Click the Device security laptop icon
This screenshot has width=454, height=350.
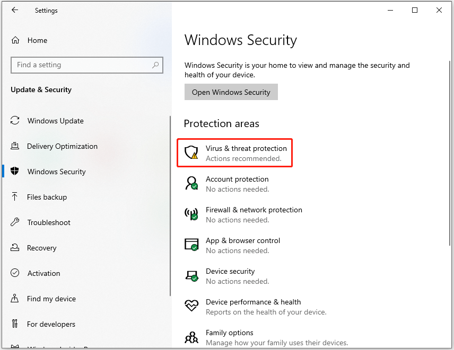(191, 275)
